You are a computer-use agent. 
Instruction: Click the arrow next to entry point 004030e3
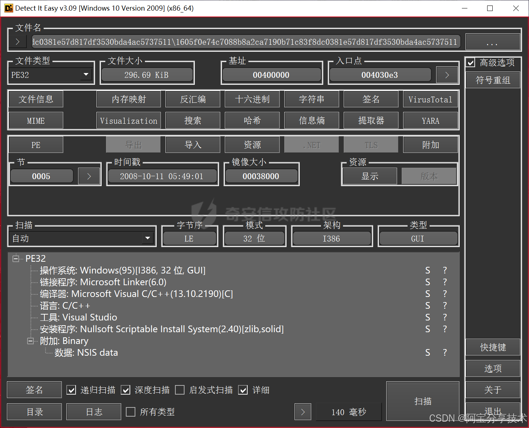click(447, 75)
